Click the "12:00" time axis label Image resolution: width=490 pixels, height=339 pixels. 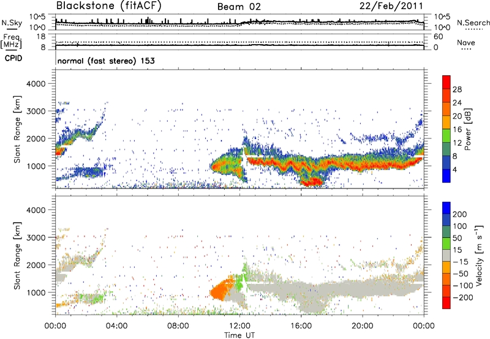click(239, 326)
